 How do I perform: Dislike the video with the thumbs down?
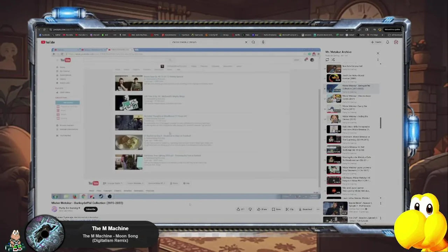pos(250,209)
